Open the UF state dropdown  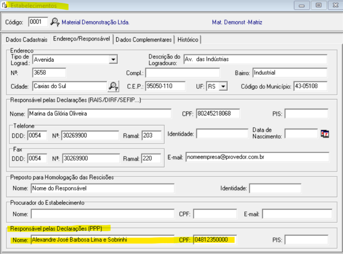click(x=223, y=86)
